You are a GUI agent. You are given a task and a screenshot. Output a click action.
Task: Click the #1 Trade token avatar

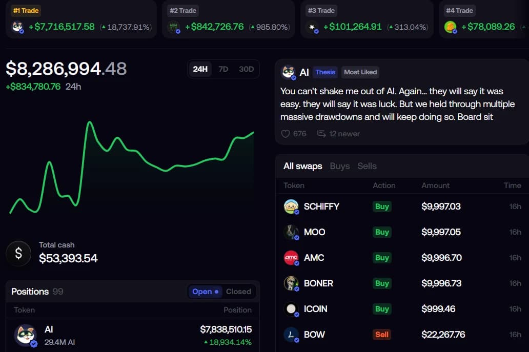click(17, 27)
